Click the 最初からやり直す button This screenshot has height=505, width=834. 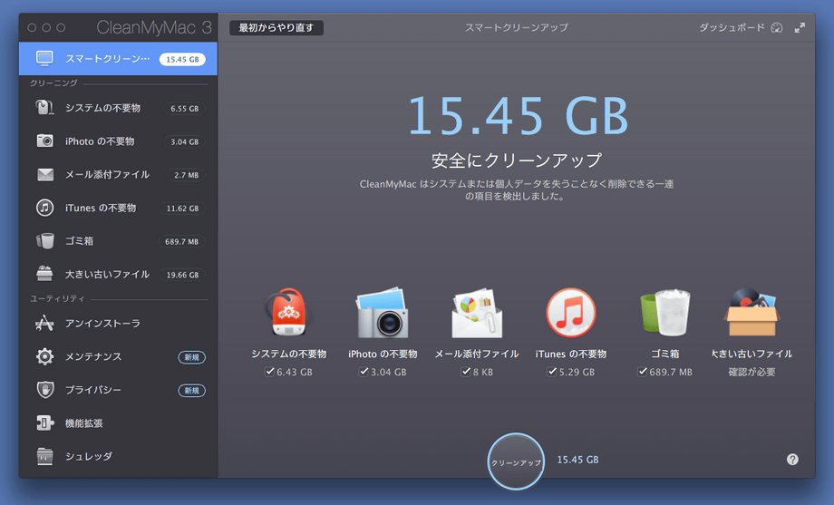pyautogui.click(x=276, y=28)
